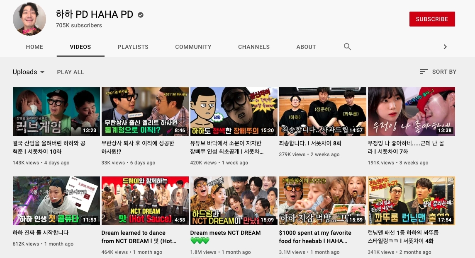Click the 17:54 꽈뚜룹 런닝맨 thumbnail
This screenshot has height=258, width=475.
[412, 201]
